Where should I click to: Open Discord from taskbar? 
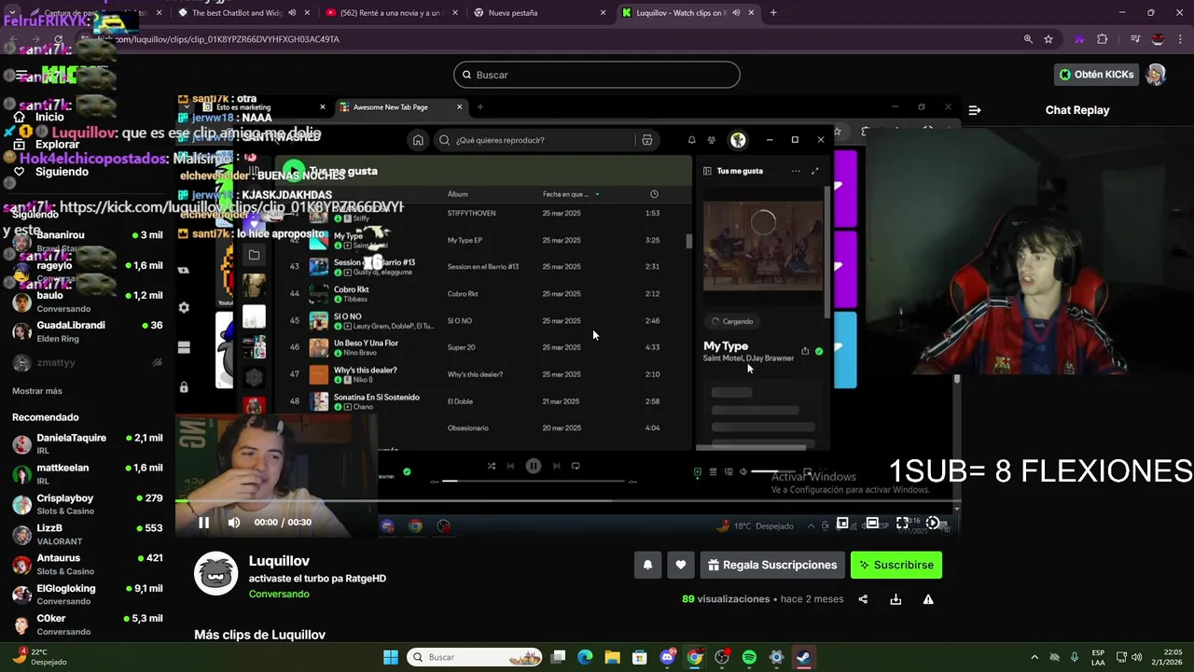tap(667, 657)
